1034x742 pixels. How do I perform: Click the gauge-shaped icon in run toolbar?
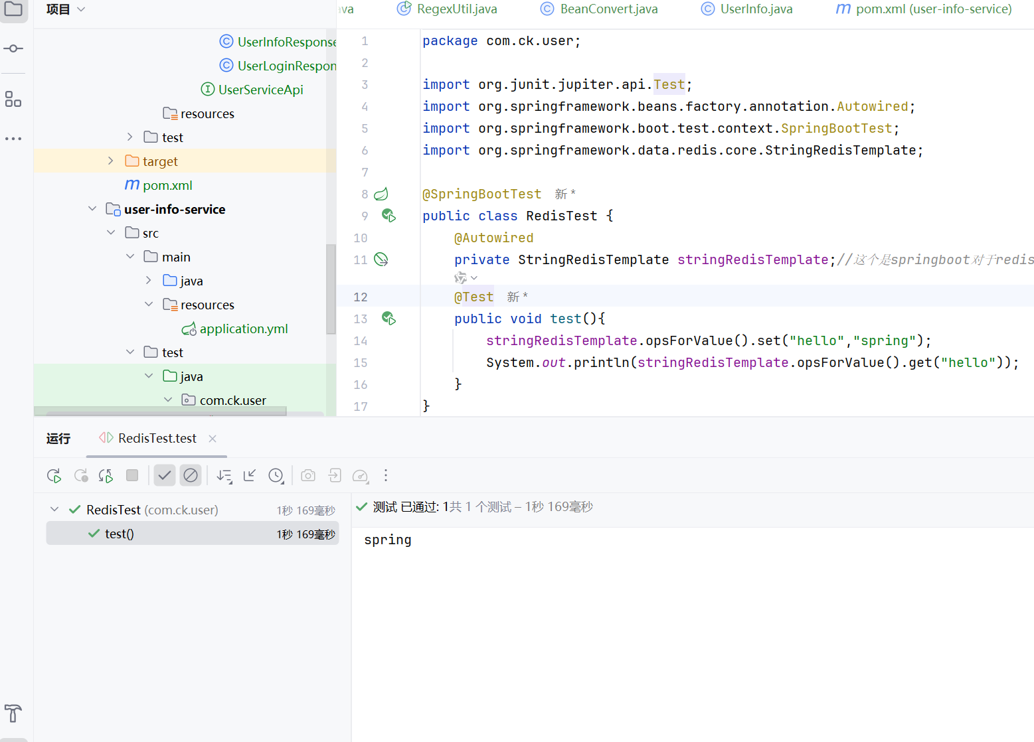(x=361, y=476)
